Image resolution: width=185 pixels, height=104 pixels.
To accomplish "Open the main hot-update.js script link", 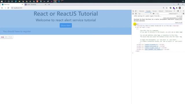I will (x=153, y=49).
